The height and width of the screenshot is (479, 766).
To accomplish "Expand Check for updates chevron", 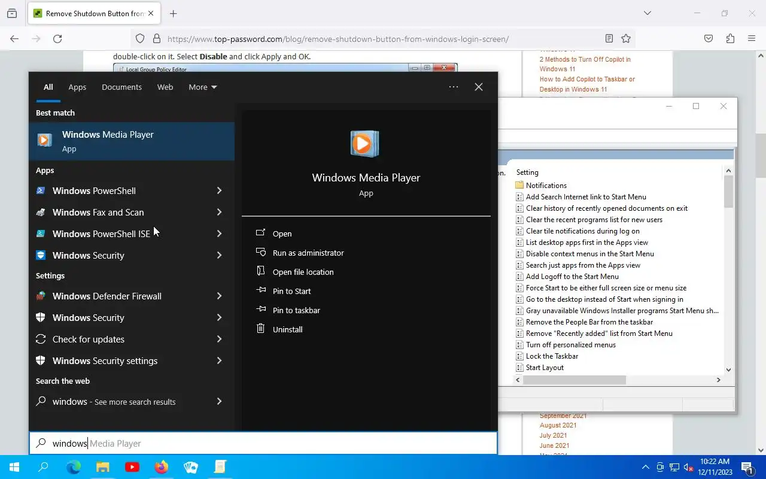I will pos(219,339).
